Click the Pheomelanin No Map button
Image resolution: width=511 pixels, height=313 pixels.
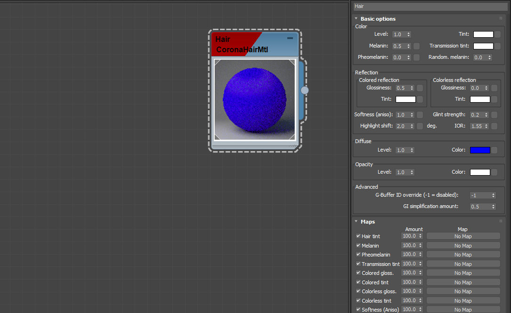tap(463, 254)
